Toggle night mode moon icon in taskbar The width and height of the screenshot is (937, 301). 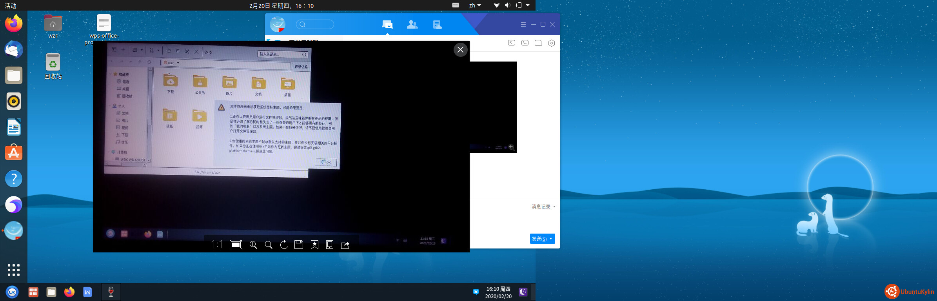pyautogui.click(x=523, y=292)
